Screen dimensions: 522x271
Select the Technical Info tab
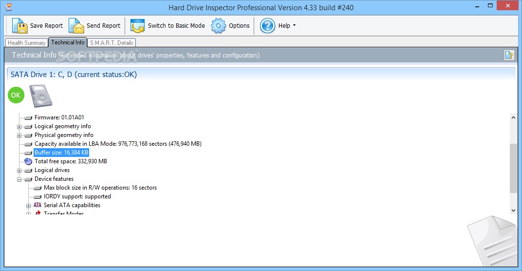tap(68, 42)
